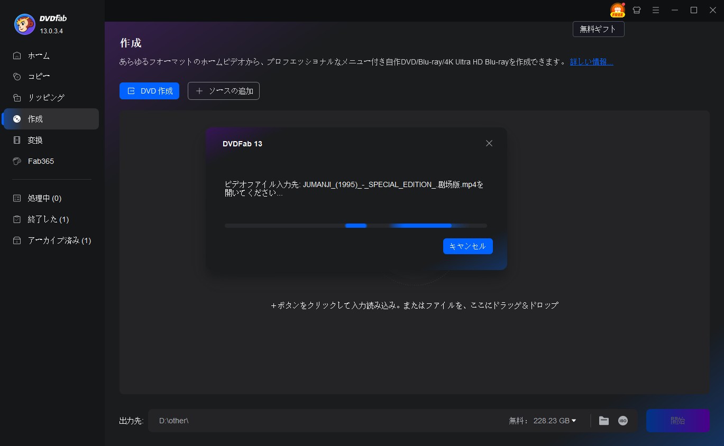Click the ripping icon in sidebar
The image size is (724, 446).
tap(17, 98)
